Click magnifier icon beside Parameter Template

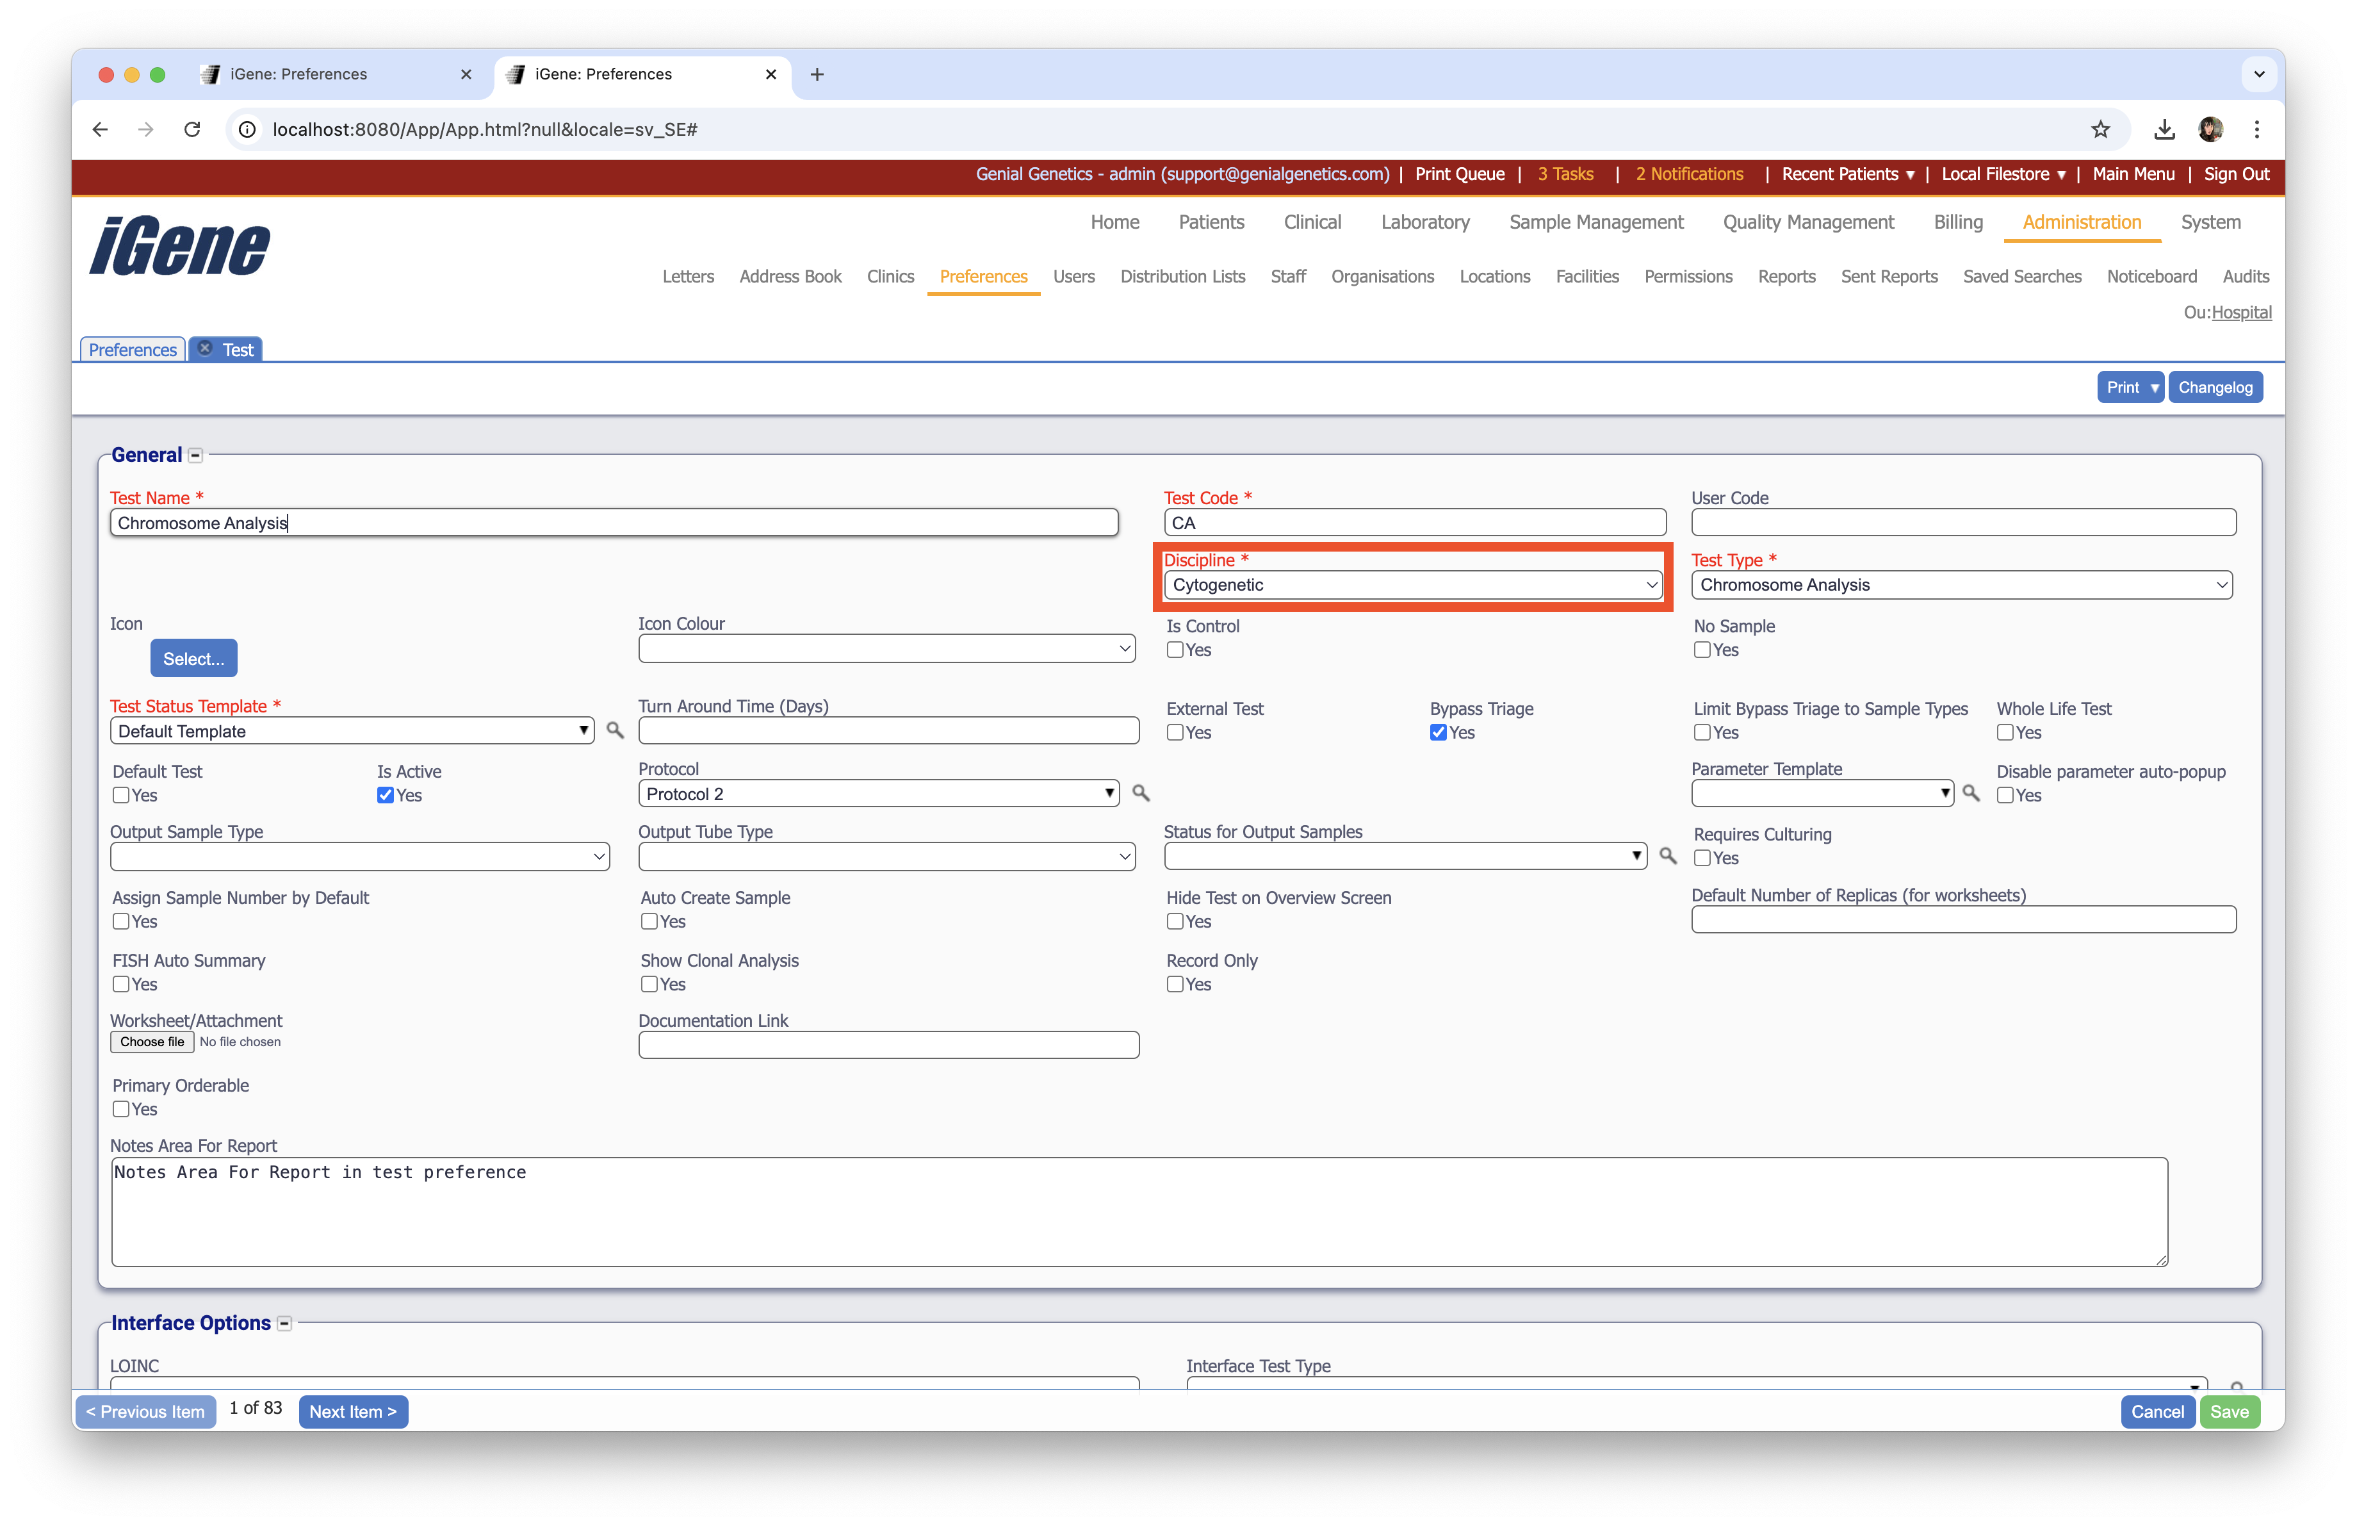(1971, 792)
